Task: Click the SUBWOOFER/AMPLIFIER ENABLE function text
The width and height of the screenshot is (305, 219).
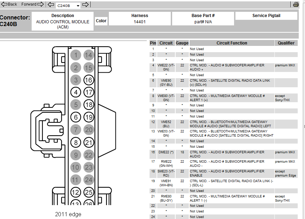Action: tap(227, 173)
